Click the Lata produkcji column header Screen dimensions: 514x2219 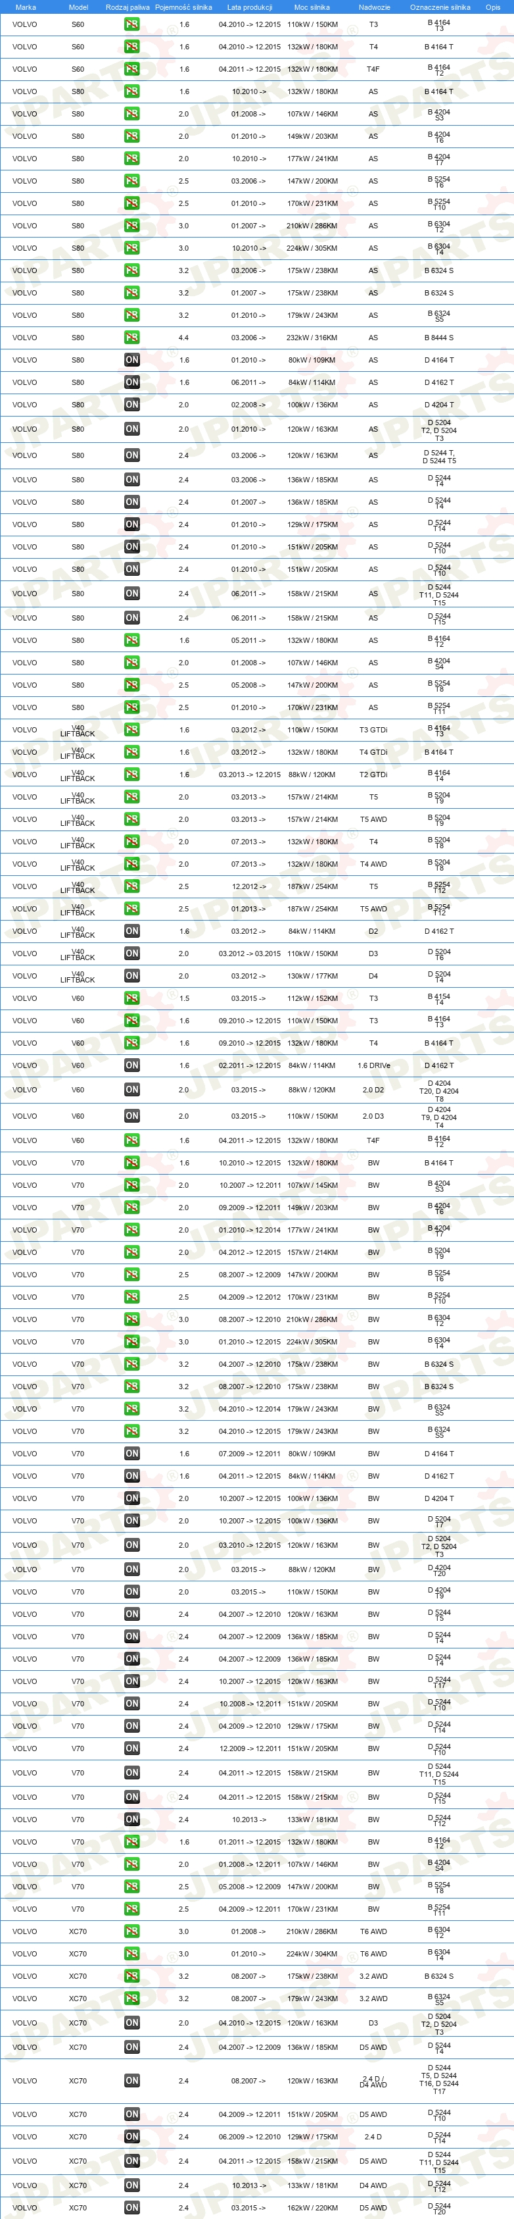(250, 7)
